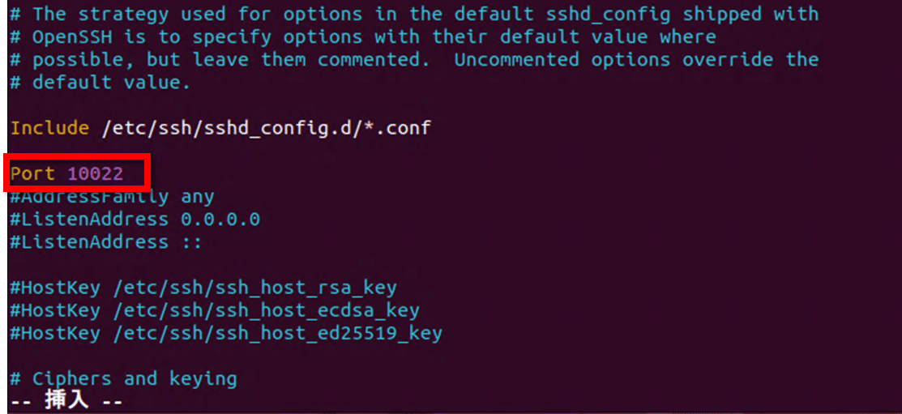Click the red highlighted box around Port
The image size is (902, 414).
click(x=77, y=173)
